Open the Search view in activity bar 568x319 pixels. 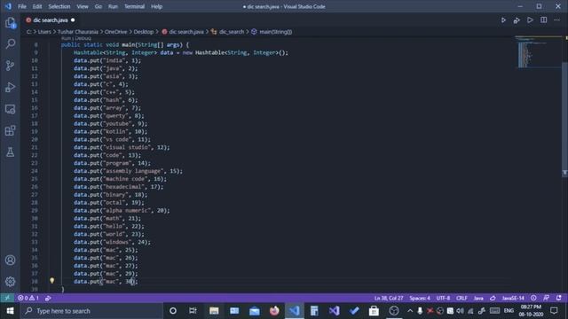tap(10, 43)
